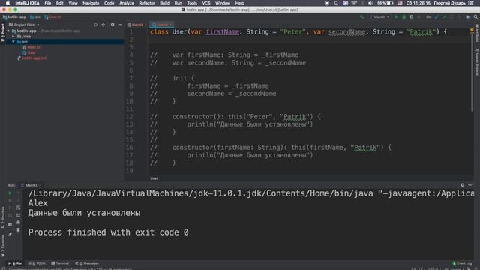The width and height of the screenshot is (480, 270).
Task: Select MainKt tab in Run panel
Action: pos(31,185)
